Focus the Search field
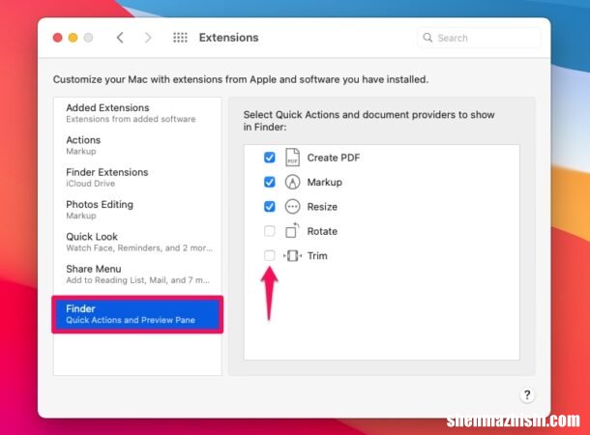Viewport: 590px width, 435px height. [x=479, y=38]
